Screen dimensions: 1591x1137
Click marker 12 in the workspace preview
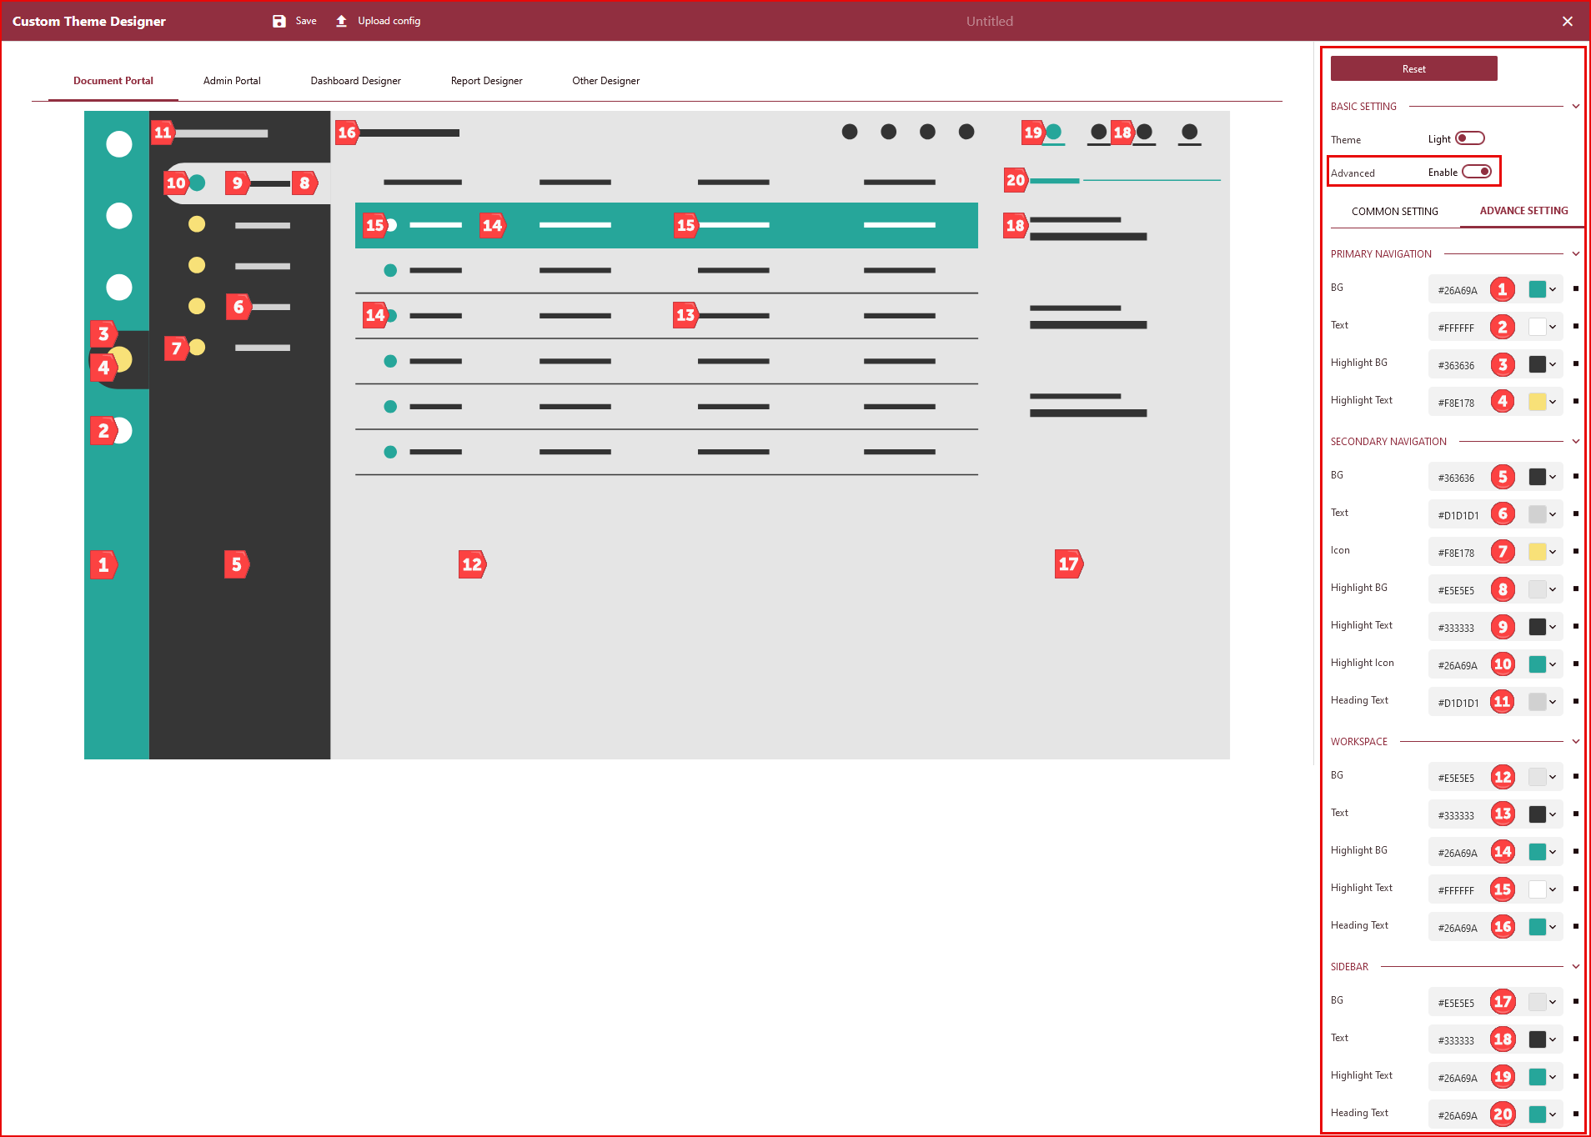(x=472, y=564)
